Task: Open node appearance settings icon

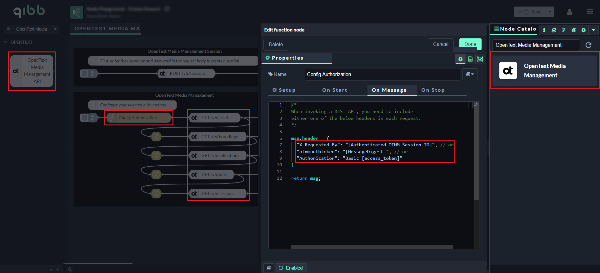Action: tap(480, 59)
